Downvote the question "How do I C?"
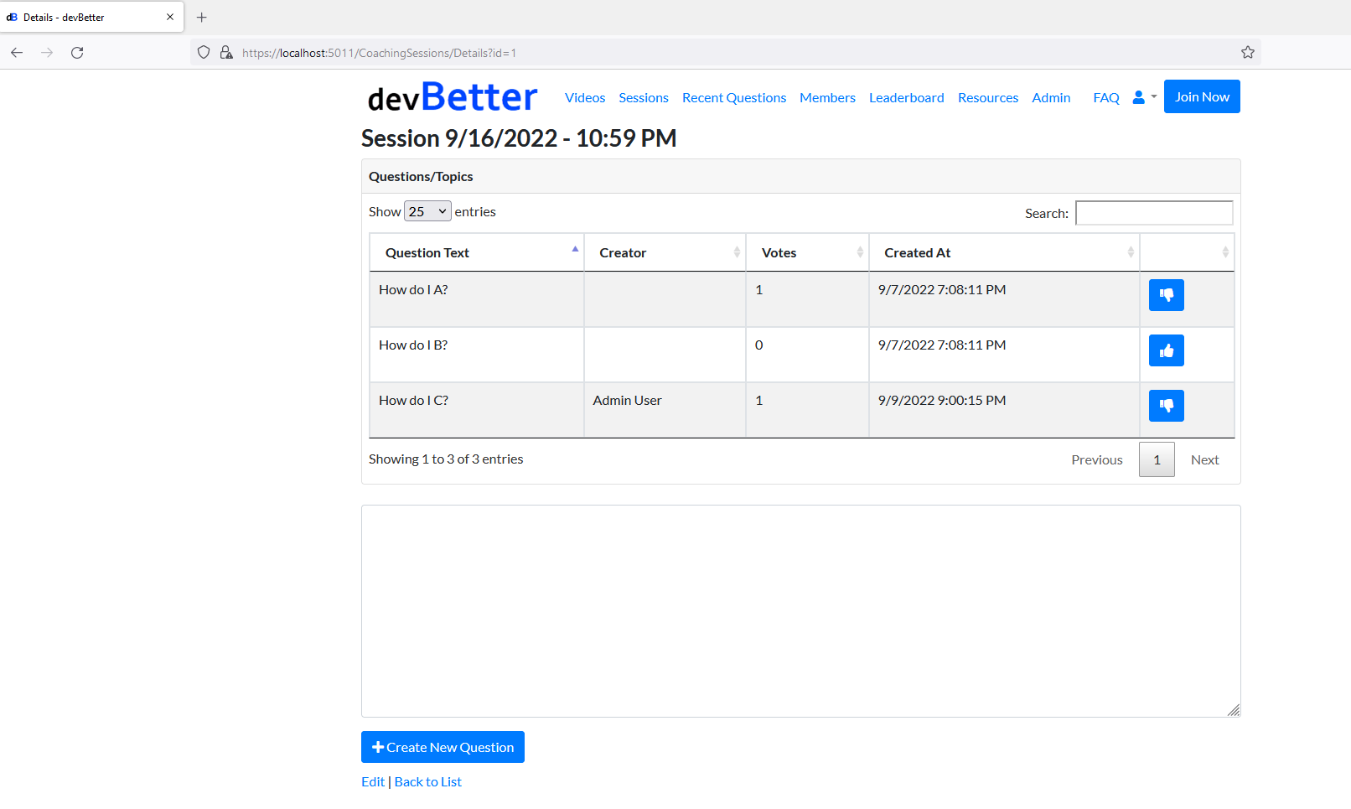The width and height of the screenshot is (1351, 809). coord(1166,405)
